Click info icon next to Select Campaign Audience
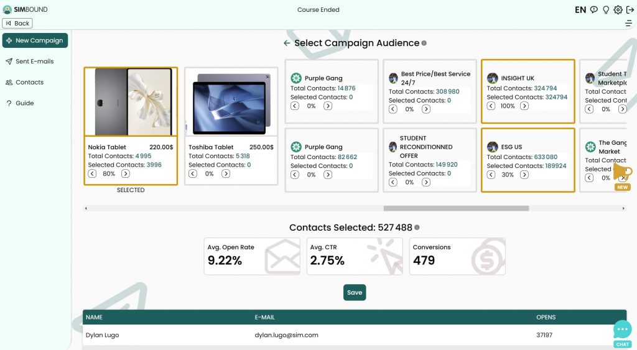 pos(424,43)
